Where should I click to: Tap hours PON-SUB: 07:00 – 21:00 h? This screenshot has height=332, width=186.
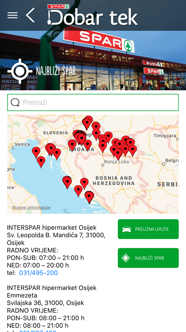[x=45, y=258]
